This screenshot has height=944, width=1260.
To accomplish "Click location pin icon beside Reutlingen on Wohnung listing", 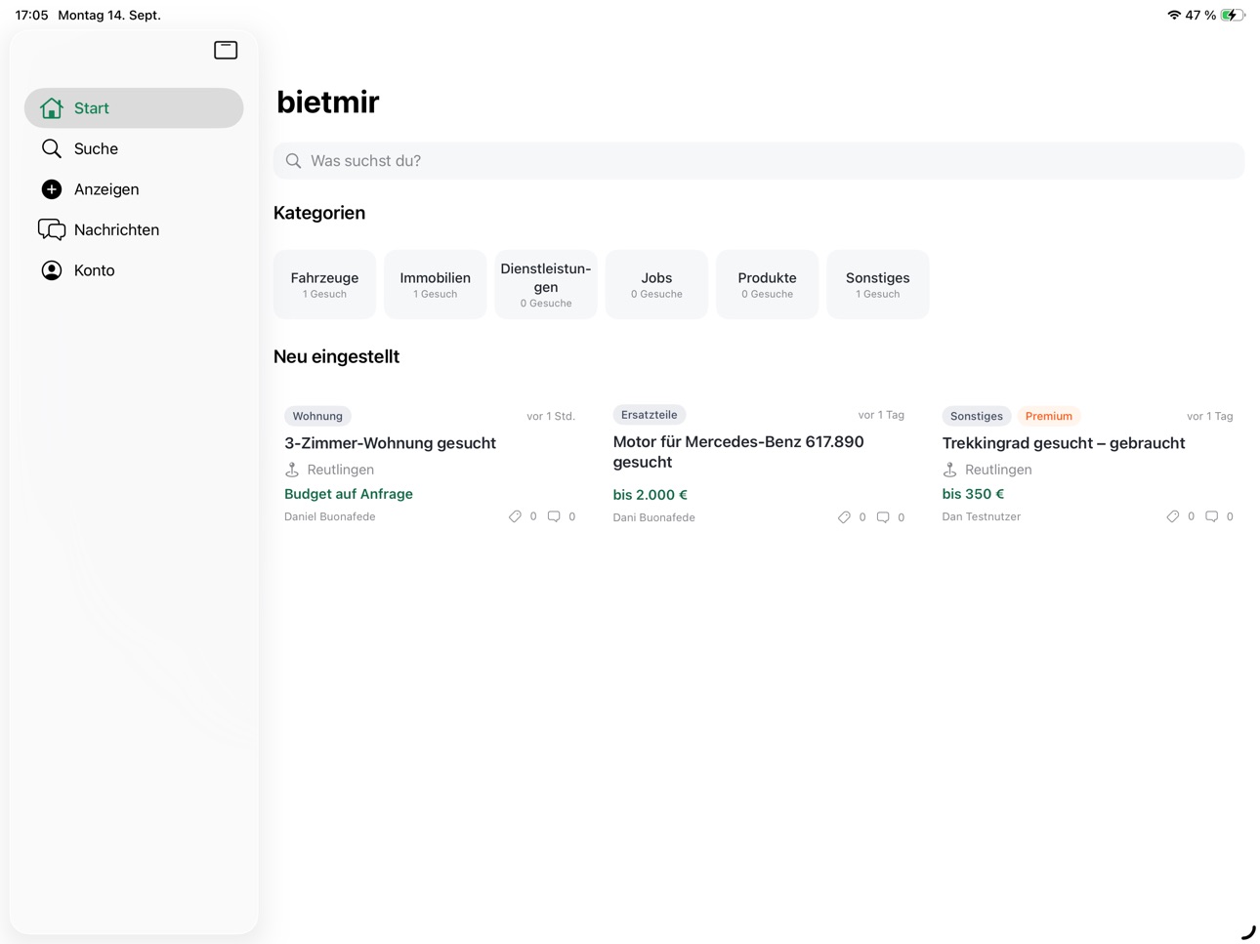I will tap(292, 470).
